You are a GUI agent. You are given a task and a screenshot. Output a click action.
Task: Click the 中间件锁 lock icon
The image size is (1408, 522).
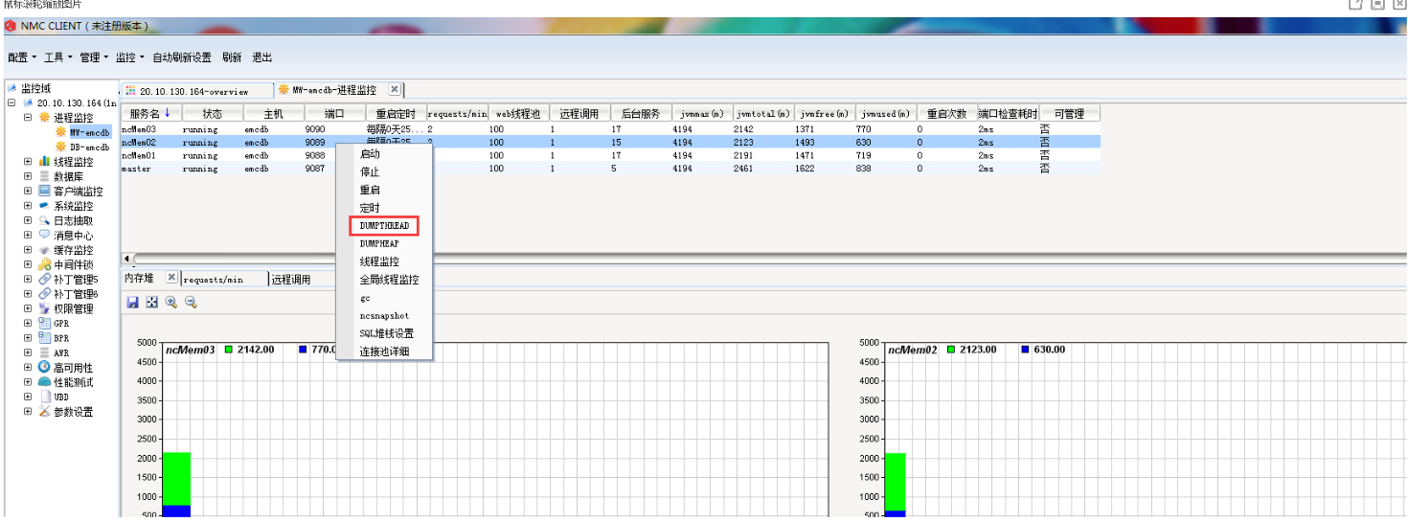click(44, 264)
